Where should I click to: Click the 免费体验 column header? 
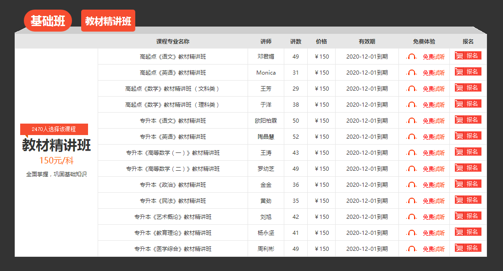(x=424, y=42)
